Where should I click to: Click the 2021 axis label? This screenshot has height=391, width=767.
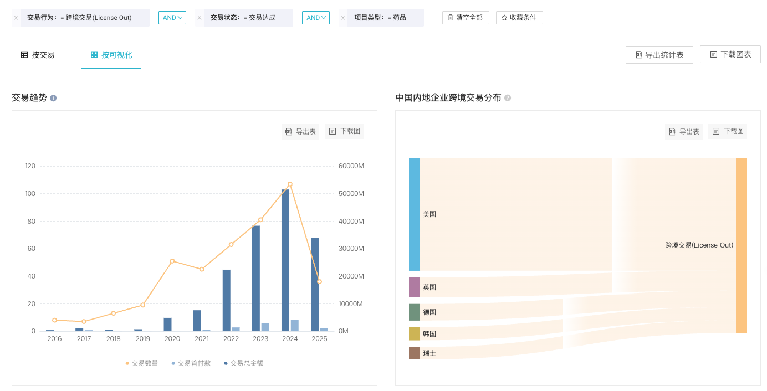[x=202, y=339]
